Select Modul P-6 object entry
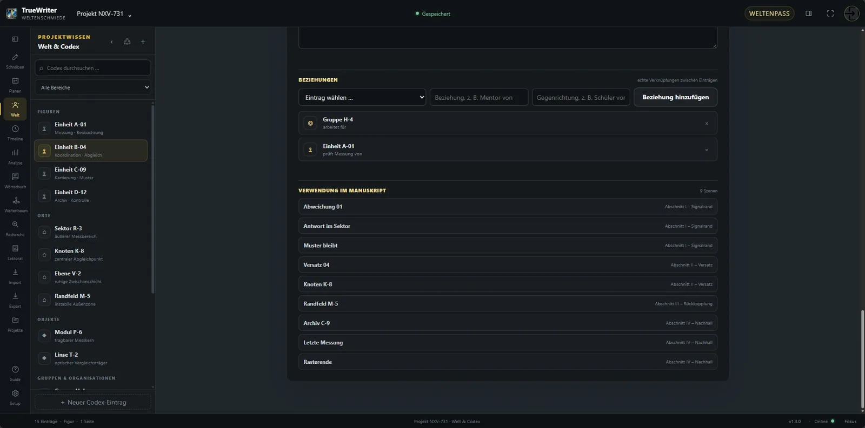The width and height of the screenshot is (865, 428). [91, 336]
